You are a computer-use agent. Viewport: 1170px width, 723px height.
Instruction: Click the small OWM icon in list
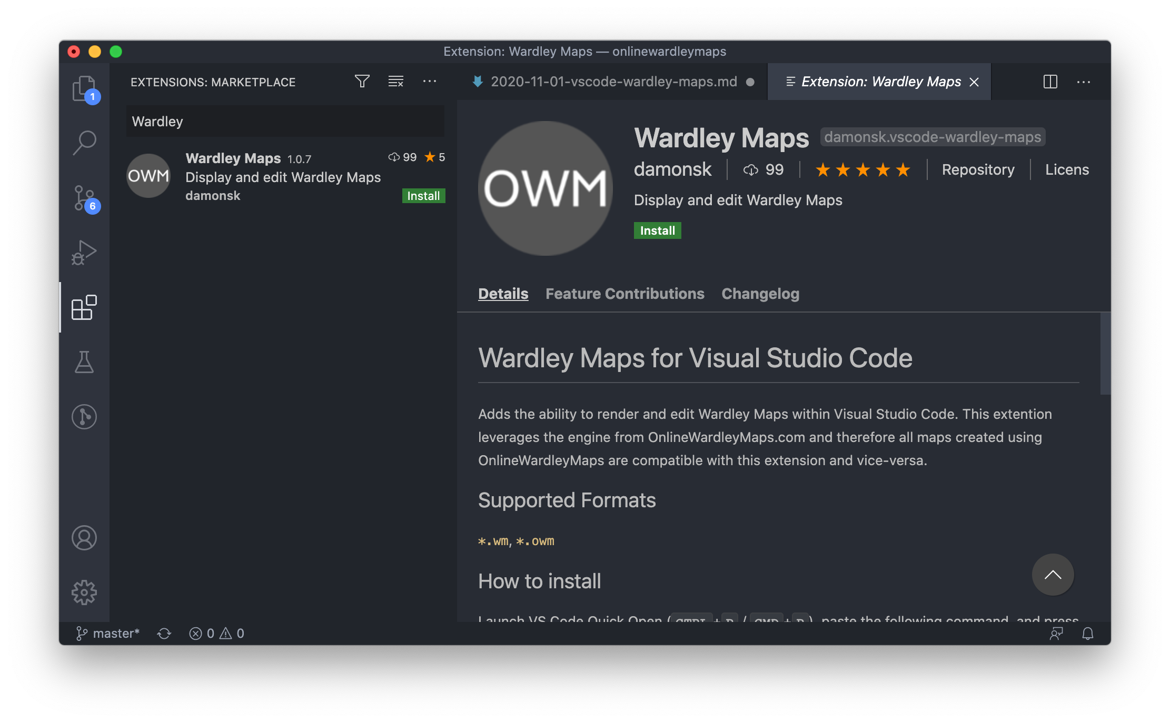pos(148,176)
